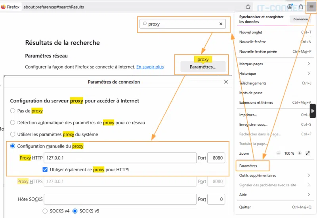Viewport: 317px width, 218px height.
Task: Open the extensions puzzle icon in toolbar
Action: click(301, 7)
